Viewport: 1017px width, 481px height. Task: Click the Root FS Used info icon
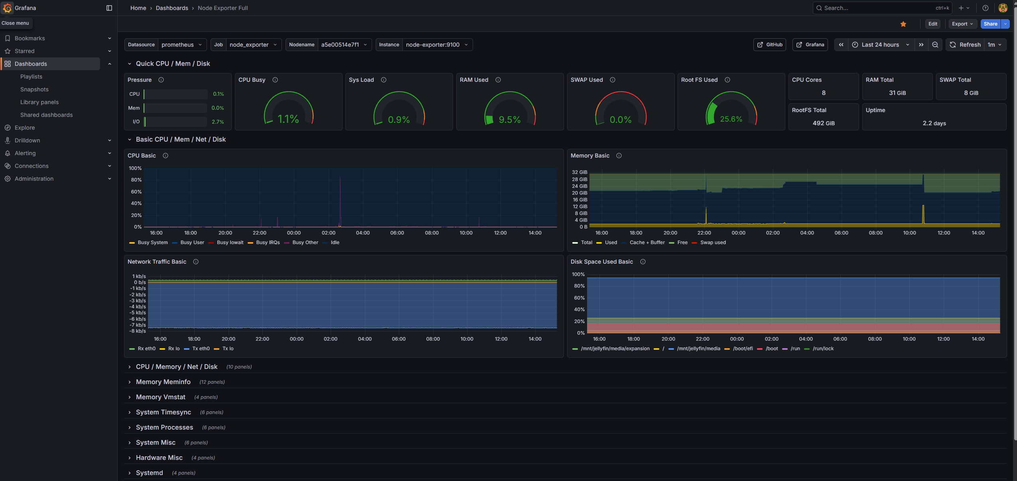(727, 80)
